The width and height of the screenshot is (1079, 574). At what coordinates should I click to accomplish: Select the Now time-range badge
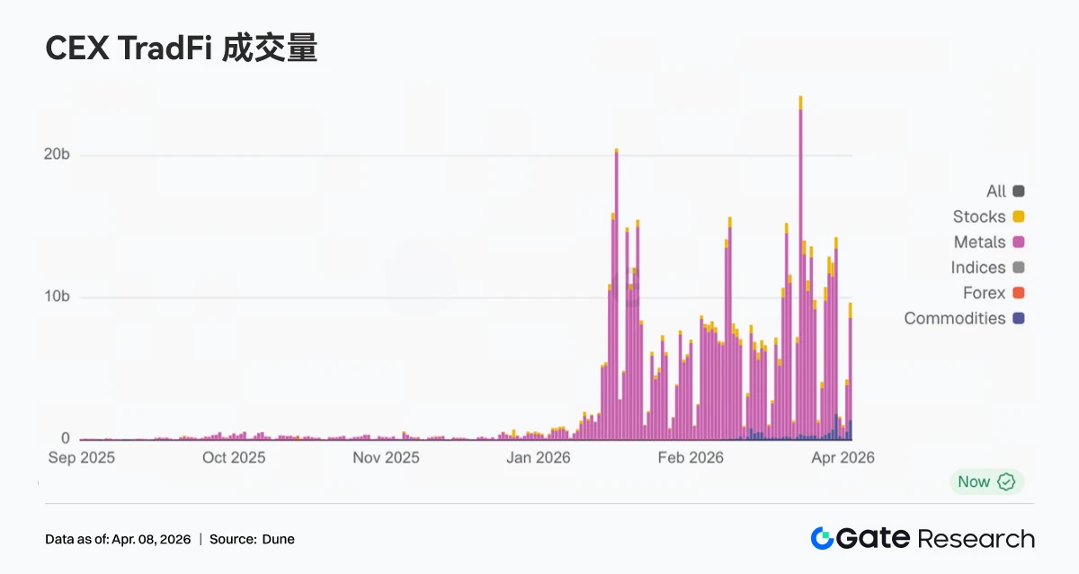tap(985, 481)
